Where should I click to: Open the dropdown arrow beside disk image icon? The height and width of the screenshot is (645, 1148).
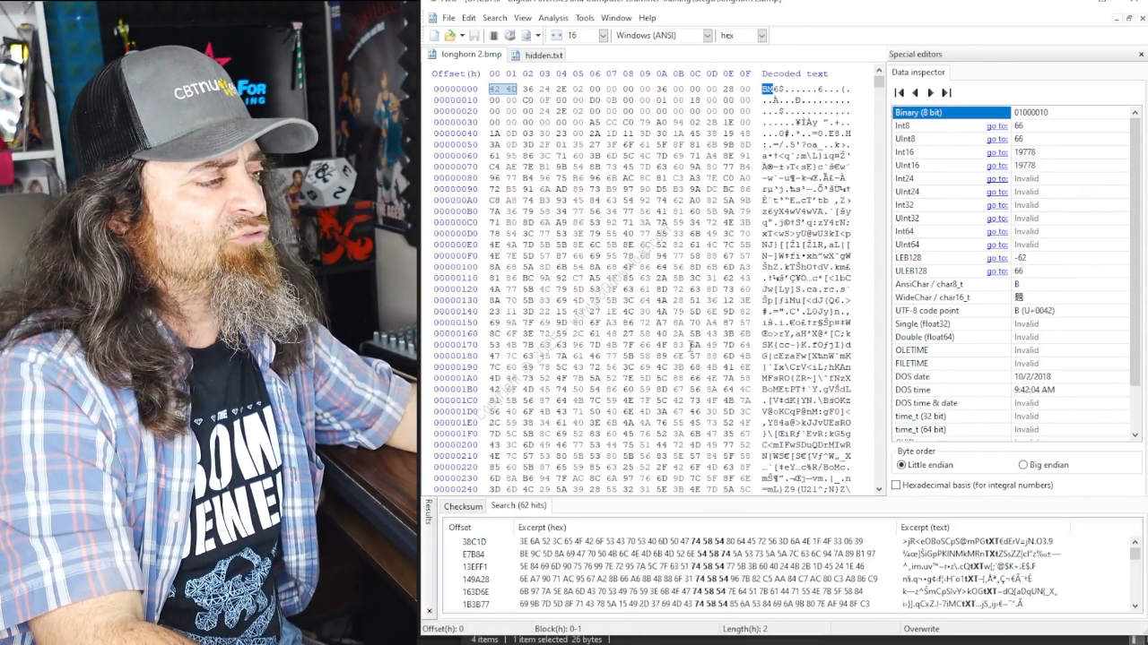coord(538,36)
